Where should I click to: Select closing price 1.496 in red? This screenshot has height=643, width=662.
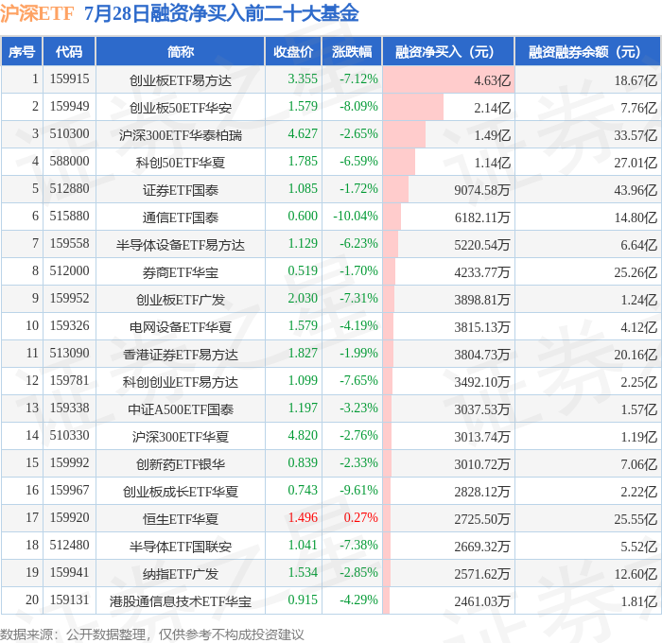pos(303,517)
